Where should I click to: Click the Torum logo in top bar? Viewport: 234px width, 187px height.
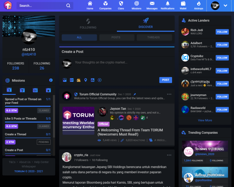(8, 5)
